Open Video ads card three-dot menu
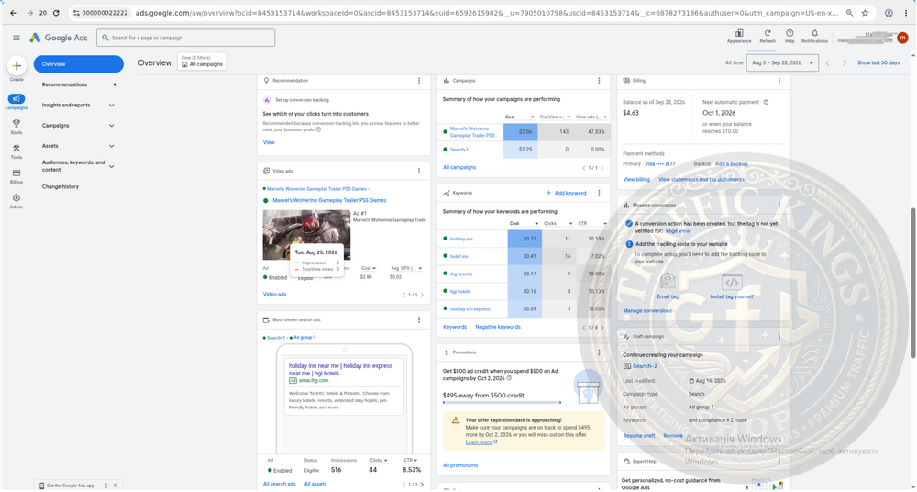 pyautogui.click(x=419, y=171)
